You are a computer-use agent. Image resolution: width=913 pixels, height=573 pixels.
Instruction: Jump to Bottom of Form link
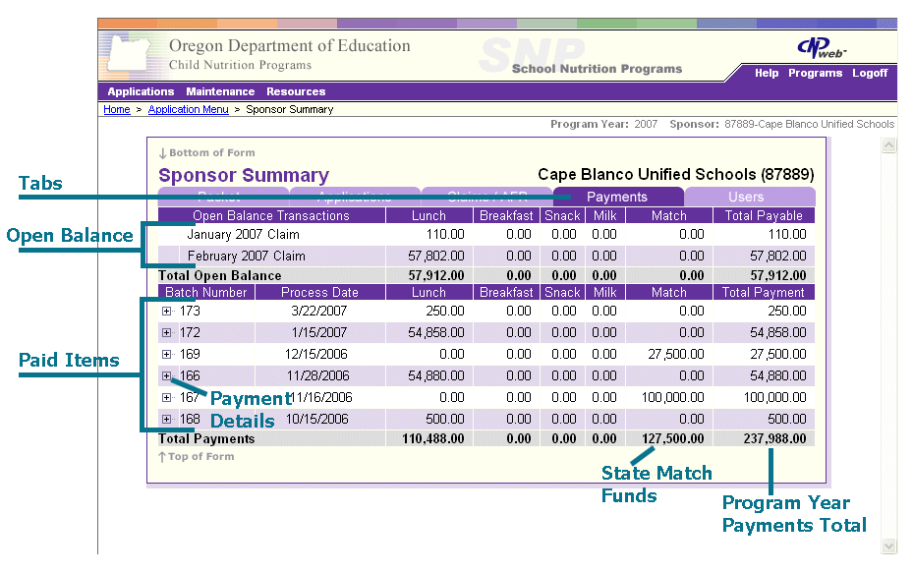[x=206, y=152]
